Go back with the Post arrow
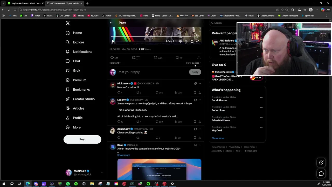The image size is (332, 187). click(111, 23)
